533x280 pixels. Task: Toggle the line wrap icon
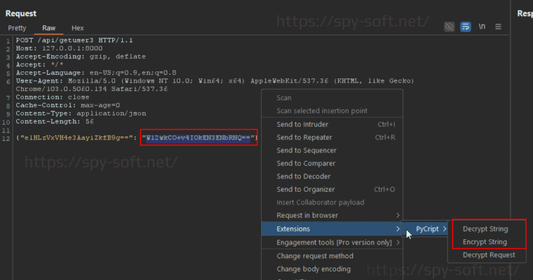pos(465,27)
